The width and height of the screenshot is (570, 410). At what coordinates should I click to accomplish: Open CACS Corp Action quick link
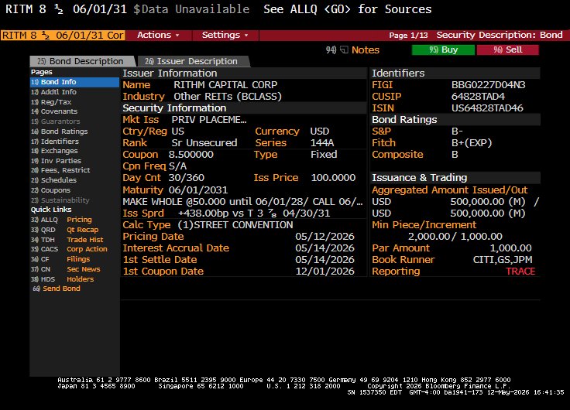point(69,249)
